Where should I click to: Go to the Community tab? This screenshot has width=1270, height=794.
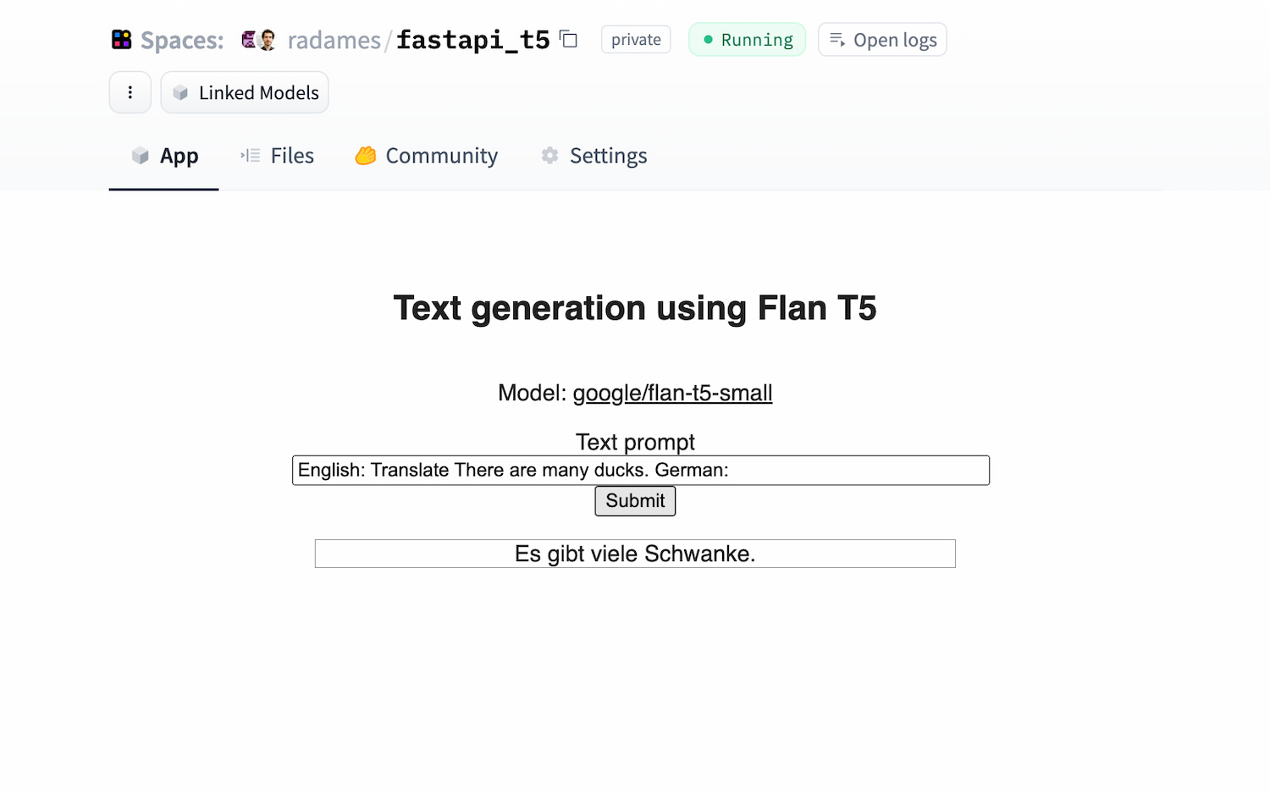point(427,156)
